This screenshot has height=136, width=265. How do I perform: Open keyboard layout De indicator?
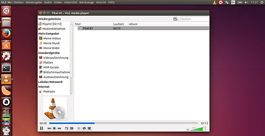tap(233, 3)
